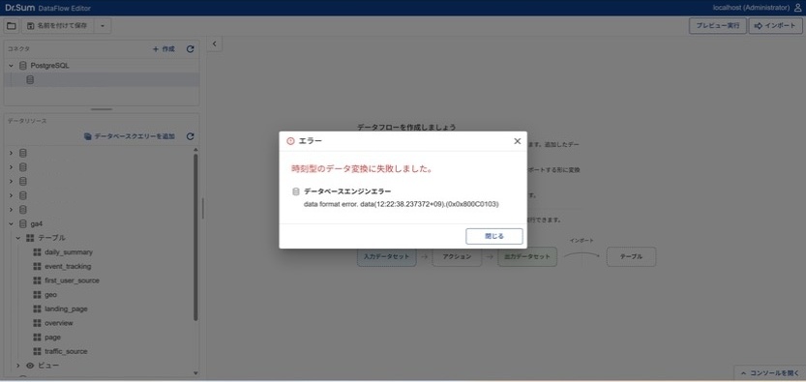The width and height of the screenshot is (806, 382).
Task: Click the アクション flow box
Action: coord(457,256)
